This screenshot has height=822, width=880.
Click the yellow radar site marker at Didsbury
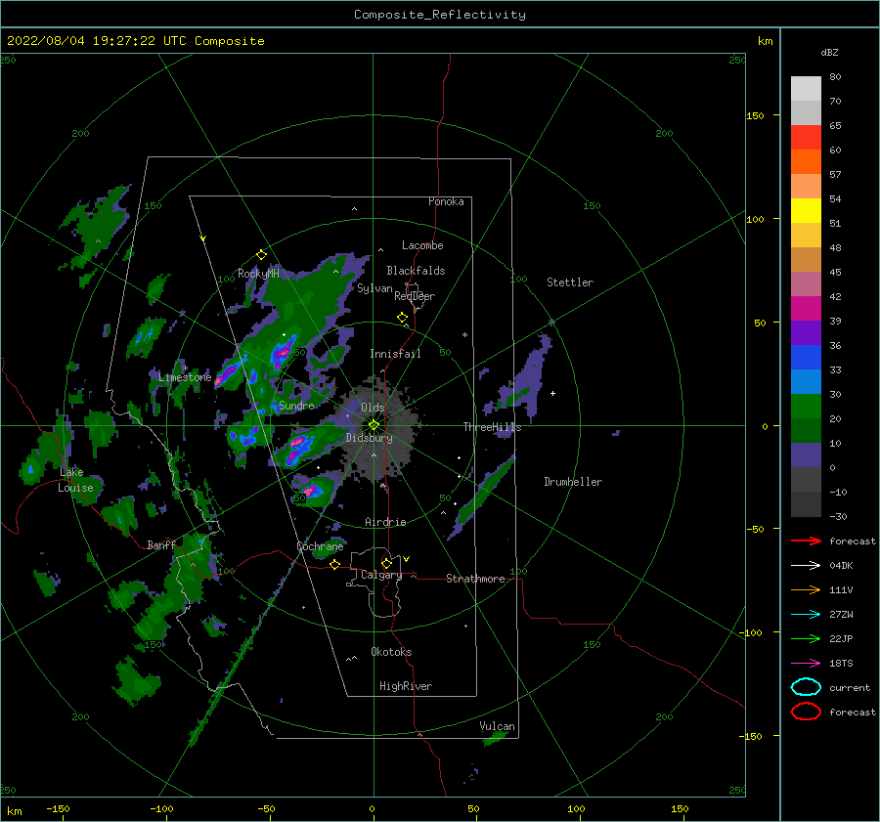click(374, 425)
